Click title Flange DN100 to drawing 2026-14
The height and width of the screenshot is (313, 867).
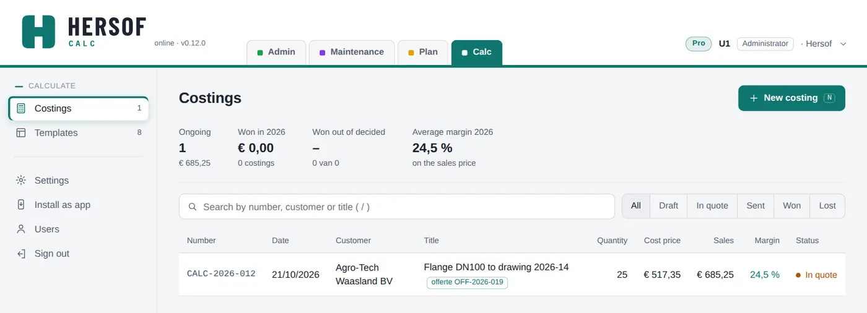pos(496,267)
